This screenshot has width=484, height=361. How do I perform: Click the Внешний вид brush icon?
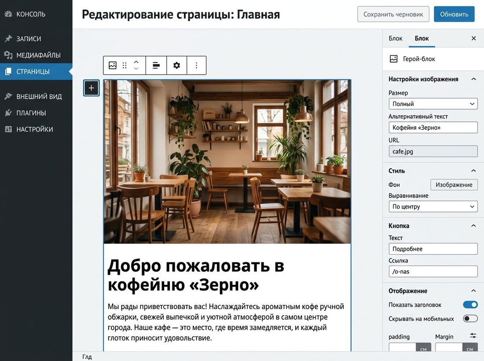pos(8,96)
